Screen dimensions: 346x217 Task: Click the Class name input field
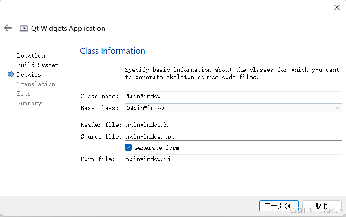click(x=234, y=96)
